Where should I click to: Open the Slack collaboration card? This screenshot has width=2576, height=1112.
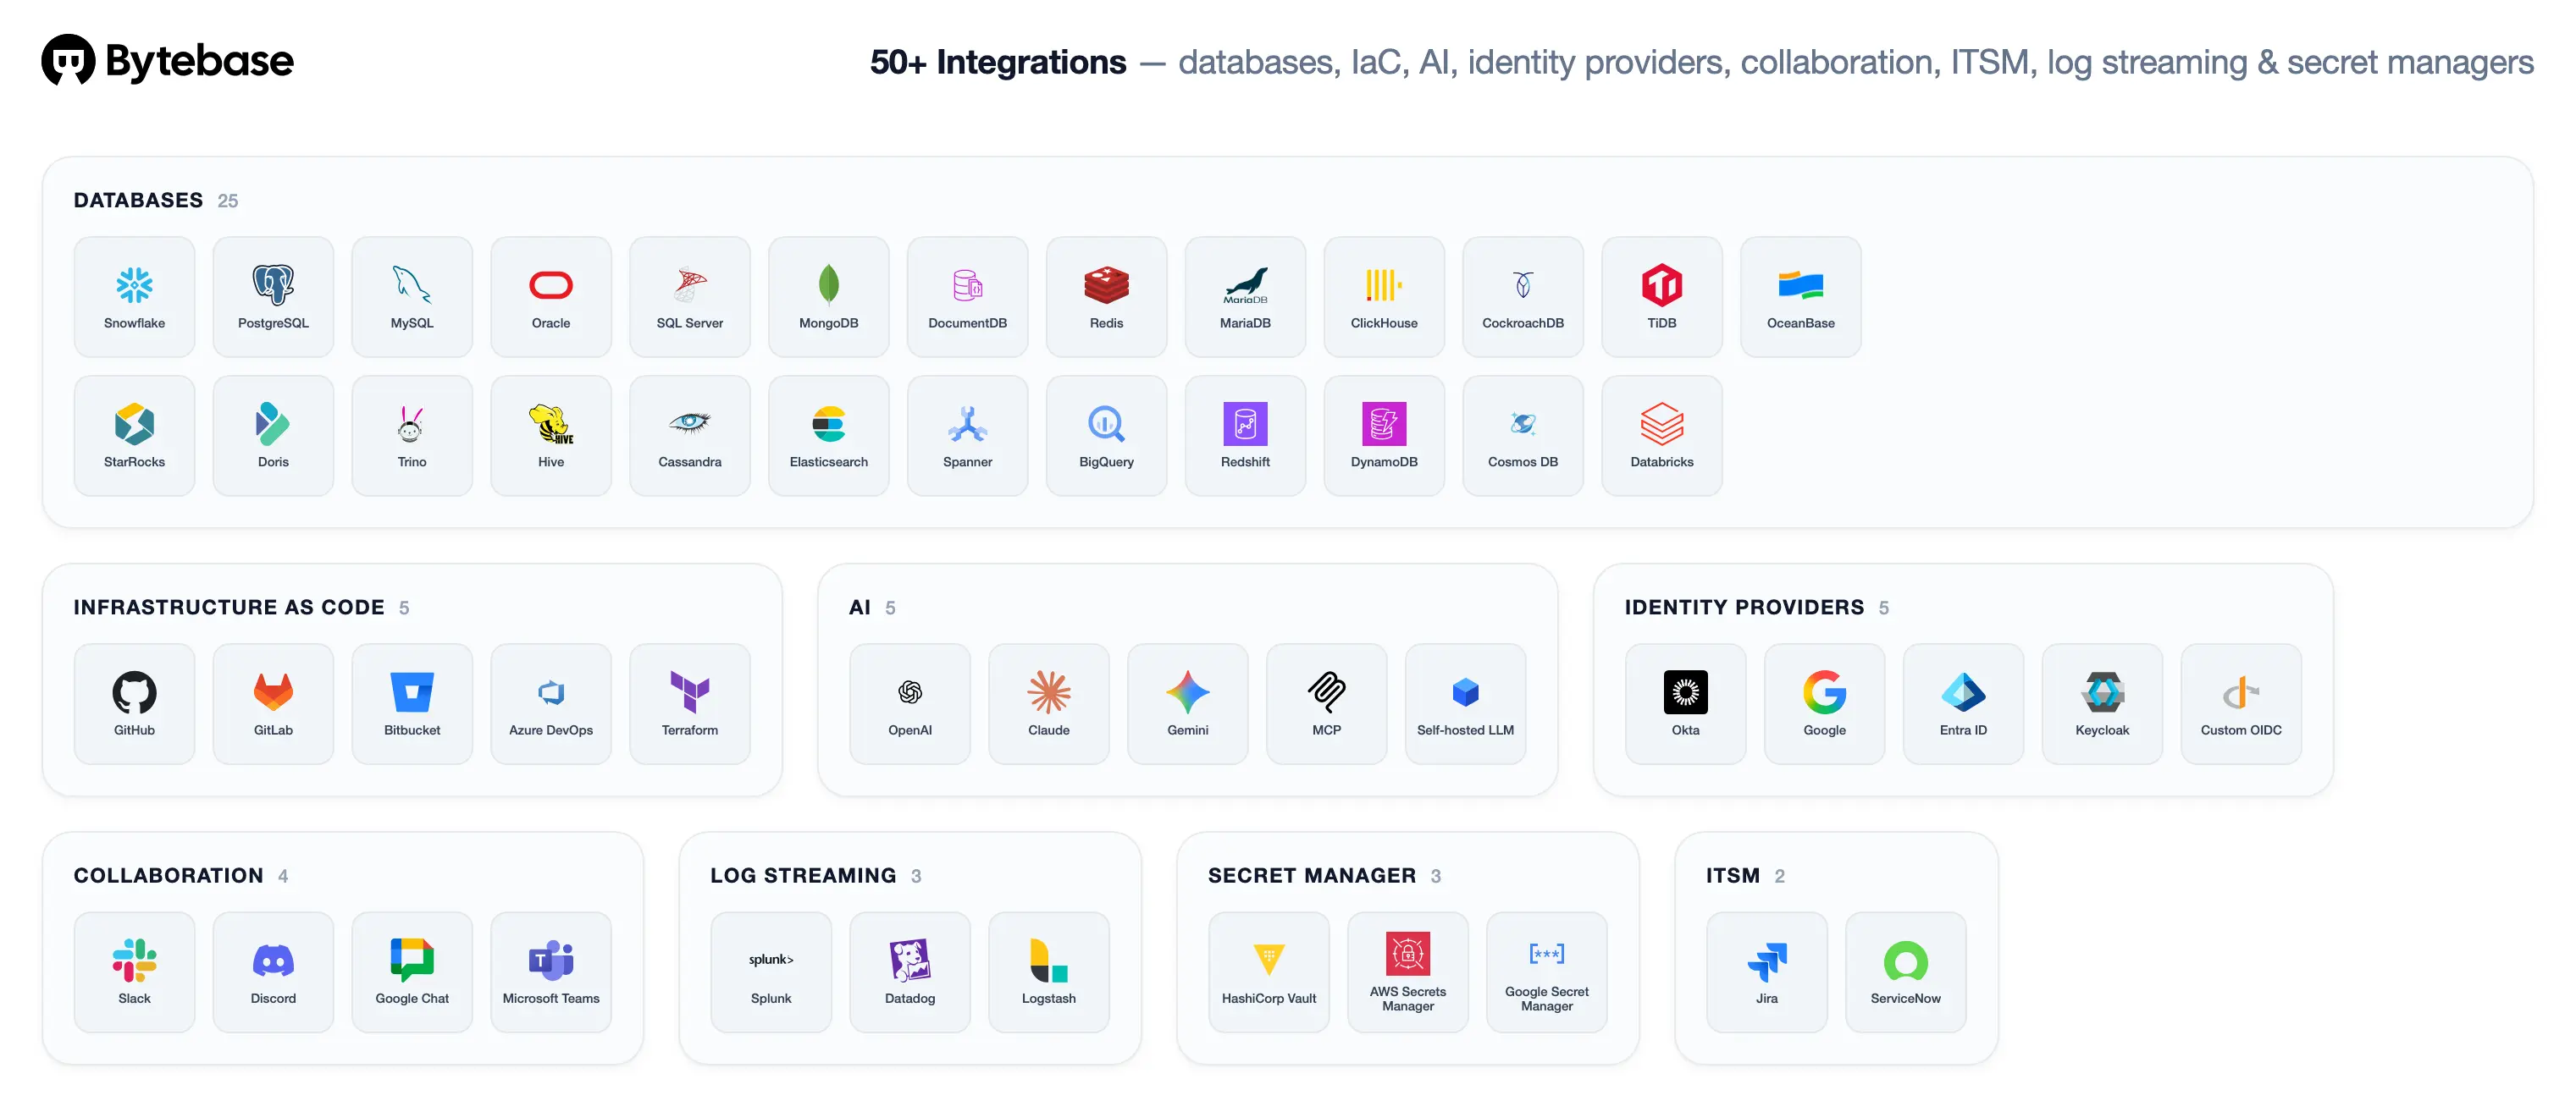(134, 972)
